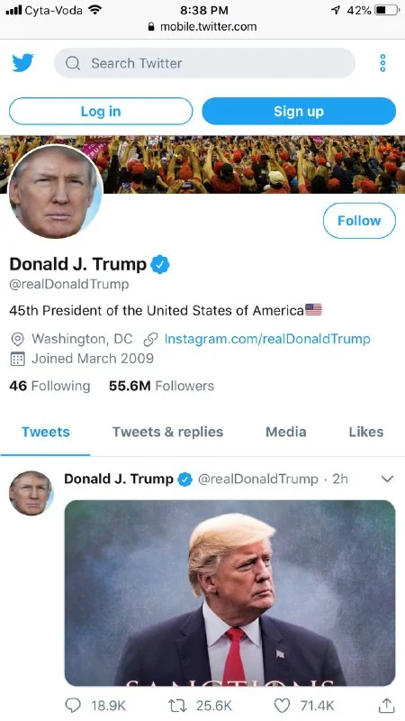
Task: Click the Search Twitter input field
Action: coord(204,63)
